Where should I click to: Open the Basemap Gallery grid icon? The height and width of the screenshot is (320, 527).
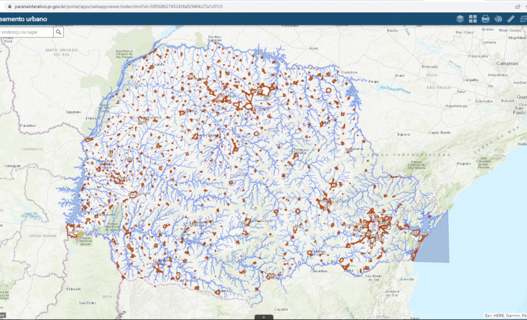coord(473,18)
